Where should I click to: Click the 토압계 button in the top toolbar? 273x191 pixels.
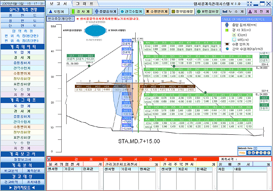click(x=59, y=12)
